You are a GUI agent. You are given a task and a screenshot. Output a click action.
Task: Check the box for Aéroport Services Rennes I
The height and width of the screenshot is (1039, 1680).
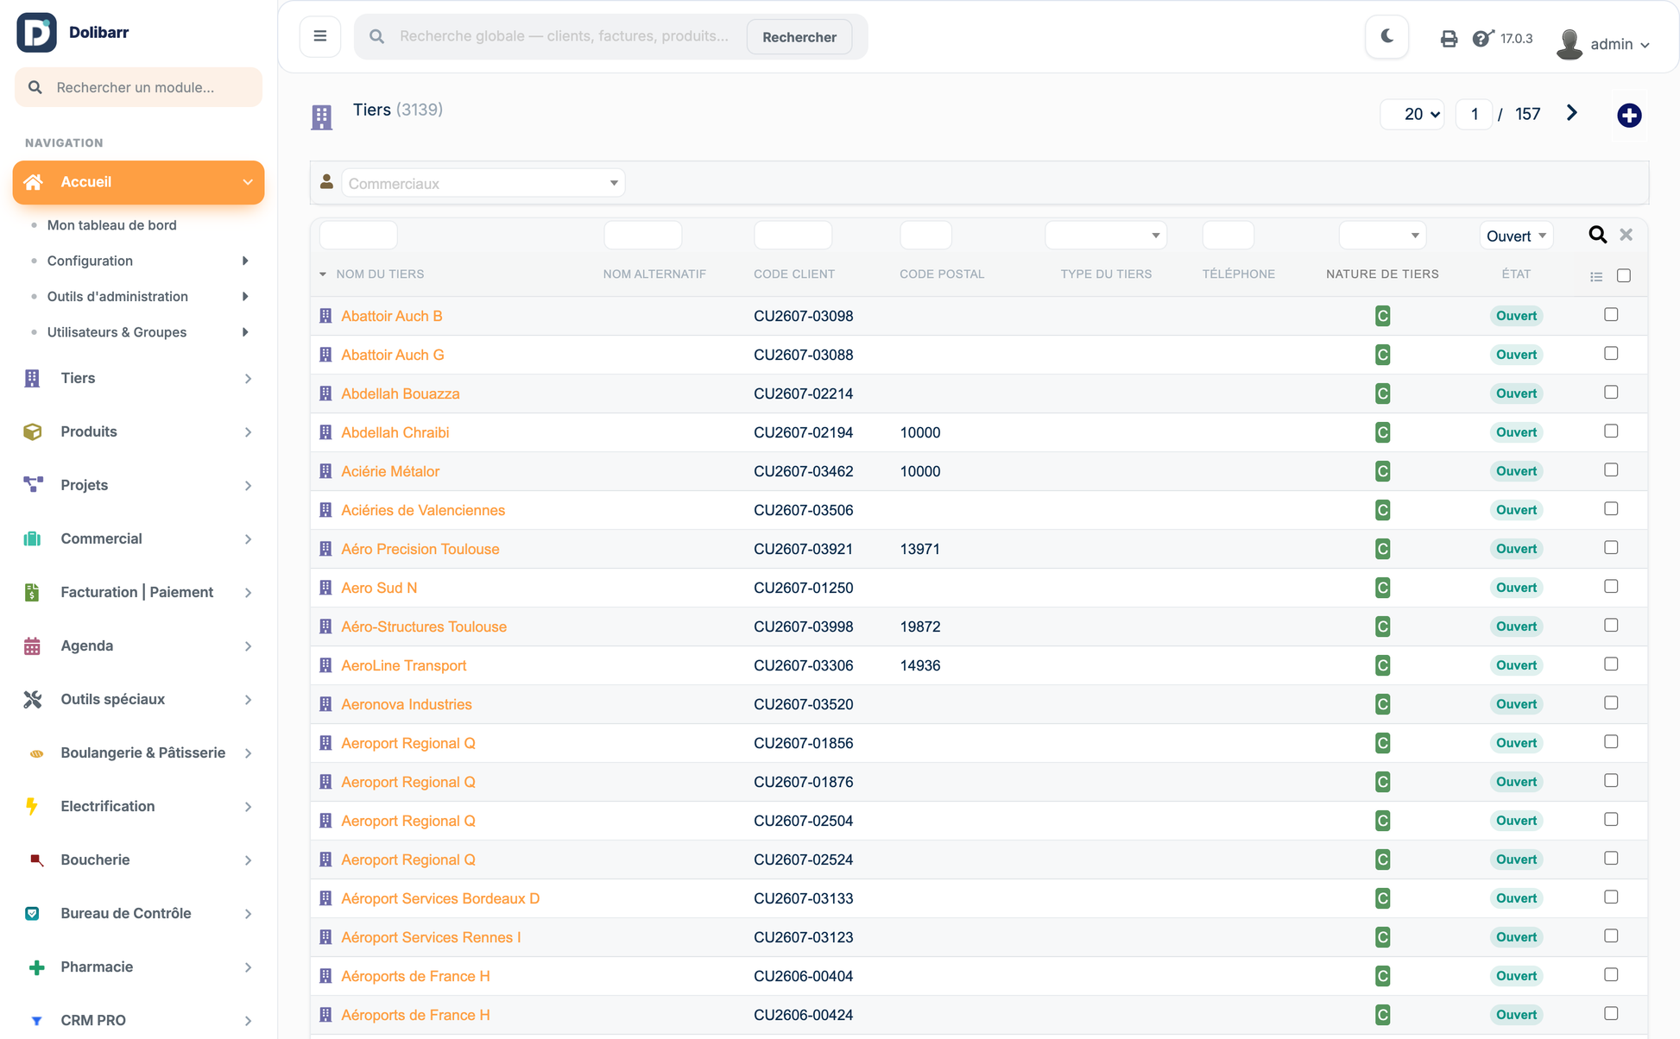click(x=1611, y=935)
